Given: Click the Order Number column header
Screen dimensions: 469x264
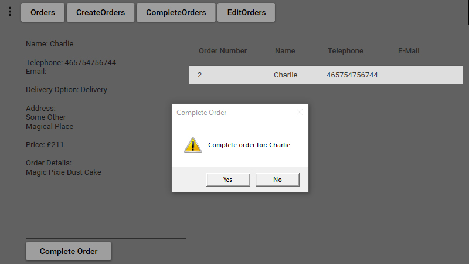Looking at the screenshot, I should tap(223, 51).
